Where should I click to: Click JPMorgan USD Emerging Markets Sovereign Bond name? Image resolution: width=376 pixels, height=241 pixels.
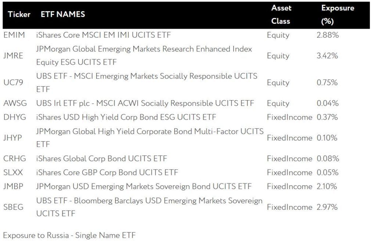(144, 186)
